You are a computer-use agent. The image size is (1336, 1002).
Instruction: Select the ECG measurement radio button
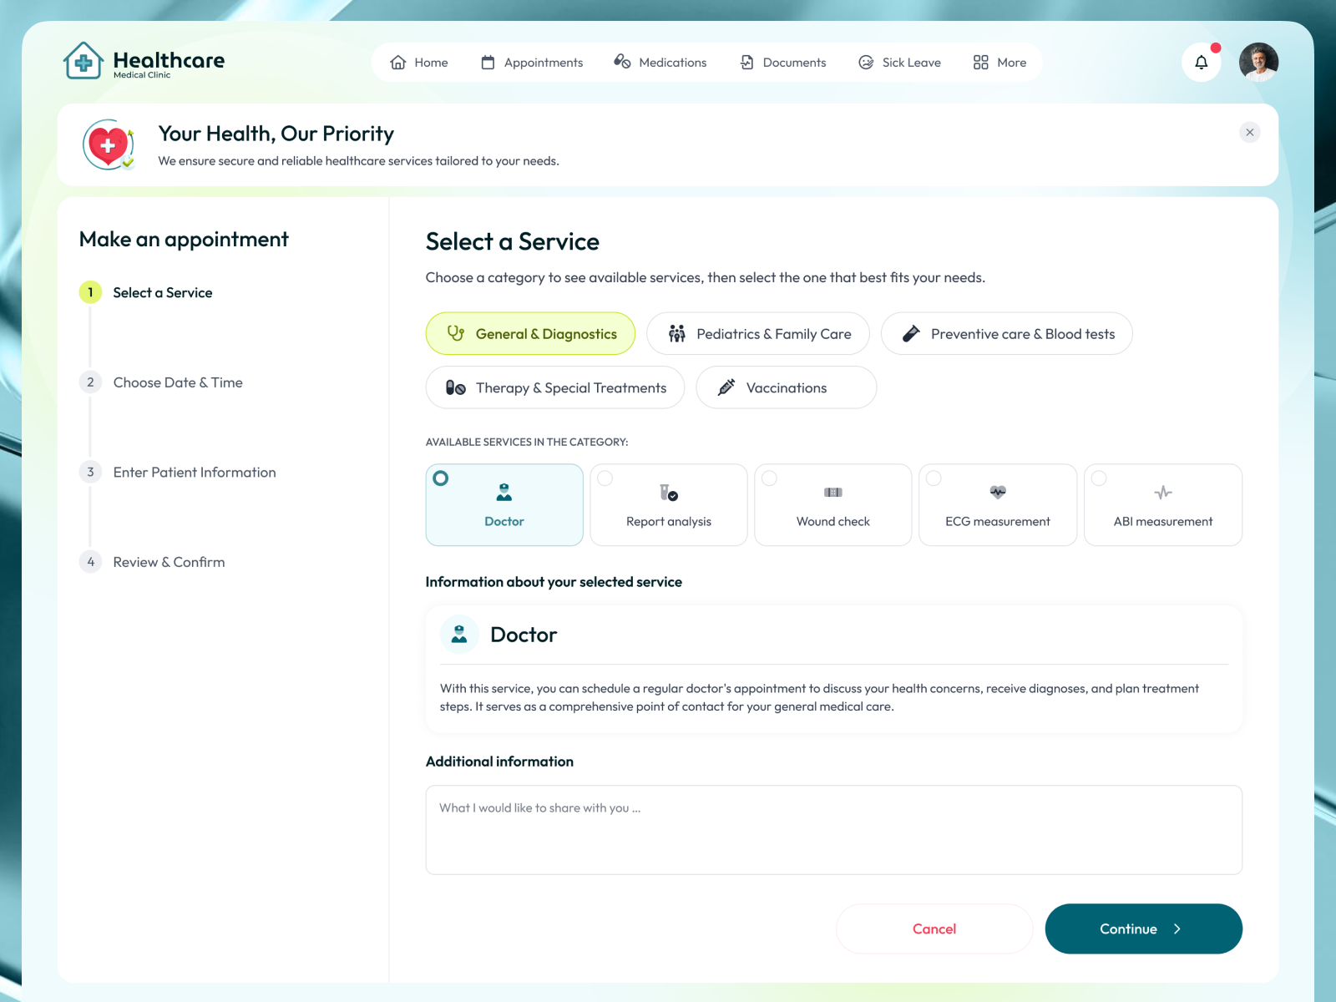[934, 478]
